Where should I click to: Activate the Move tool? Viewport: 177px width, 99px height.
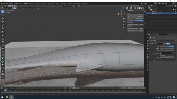coord(2,18)
